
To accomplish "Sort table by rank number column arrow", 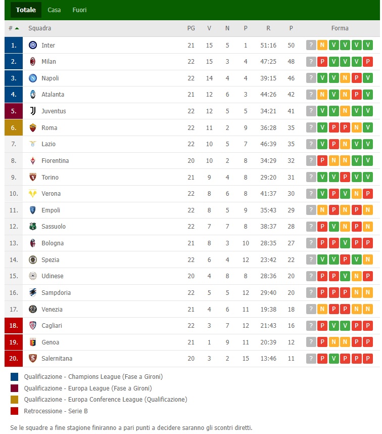I will click(x=17, y=28).
